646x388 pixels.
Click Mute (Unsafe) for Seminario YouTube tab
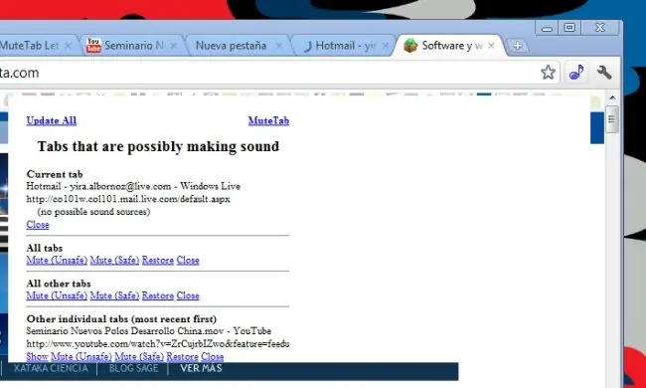click(x=81, y=357)
